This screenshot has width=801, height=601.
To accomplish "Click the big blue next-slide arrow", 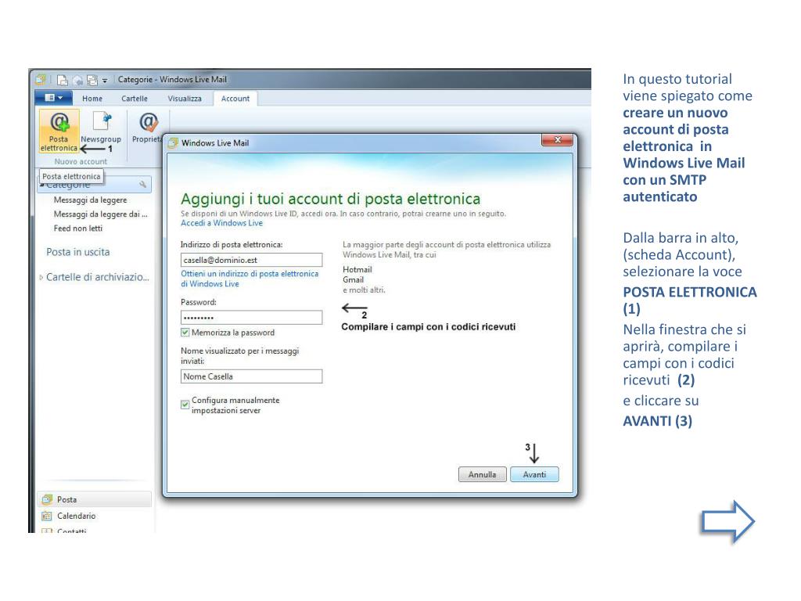I will (x=728, y=521).
